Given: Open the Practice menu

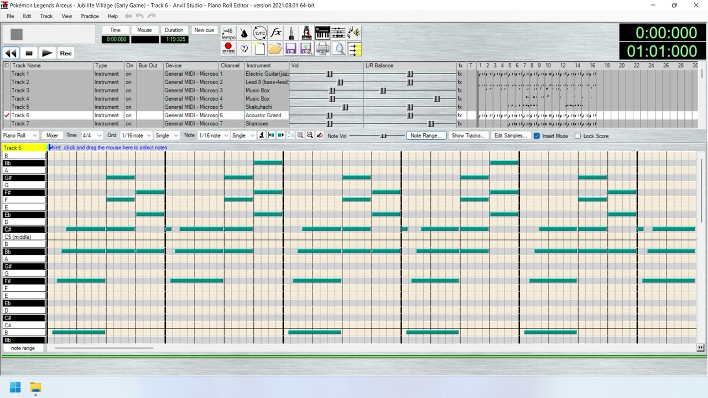Looking at the screenshot, I should point(90,16).
